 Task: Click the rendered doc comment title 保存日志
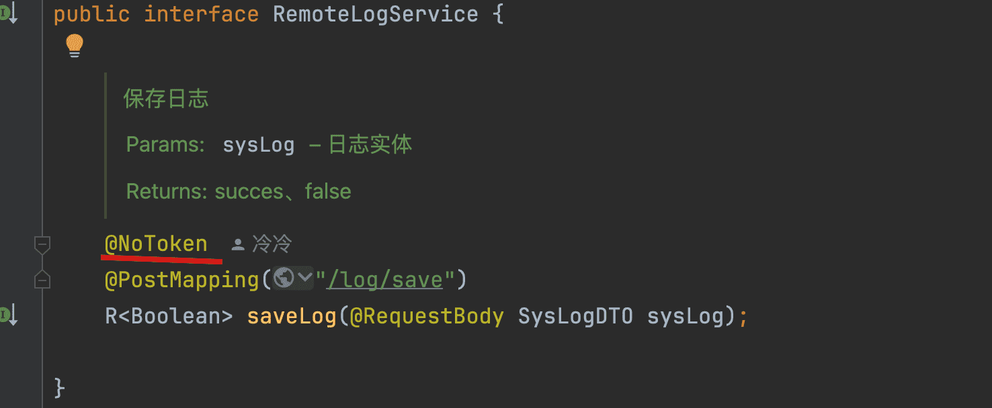[x=166, y=99]
